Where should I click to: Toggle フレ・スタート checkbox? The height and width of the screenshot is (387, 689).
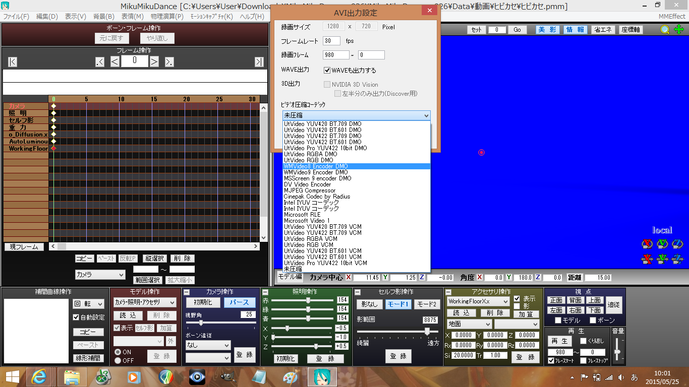551,361
